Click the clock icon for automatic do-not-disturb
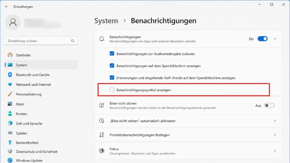 pyautogui.click(x=102, y=121)
